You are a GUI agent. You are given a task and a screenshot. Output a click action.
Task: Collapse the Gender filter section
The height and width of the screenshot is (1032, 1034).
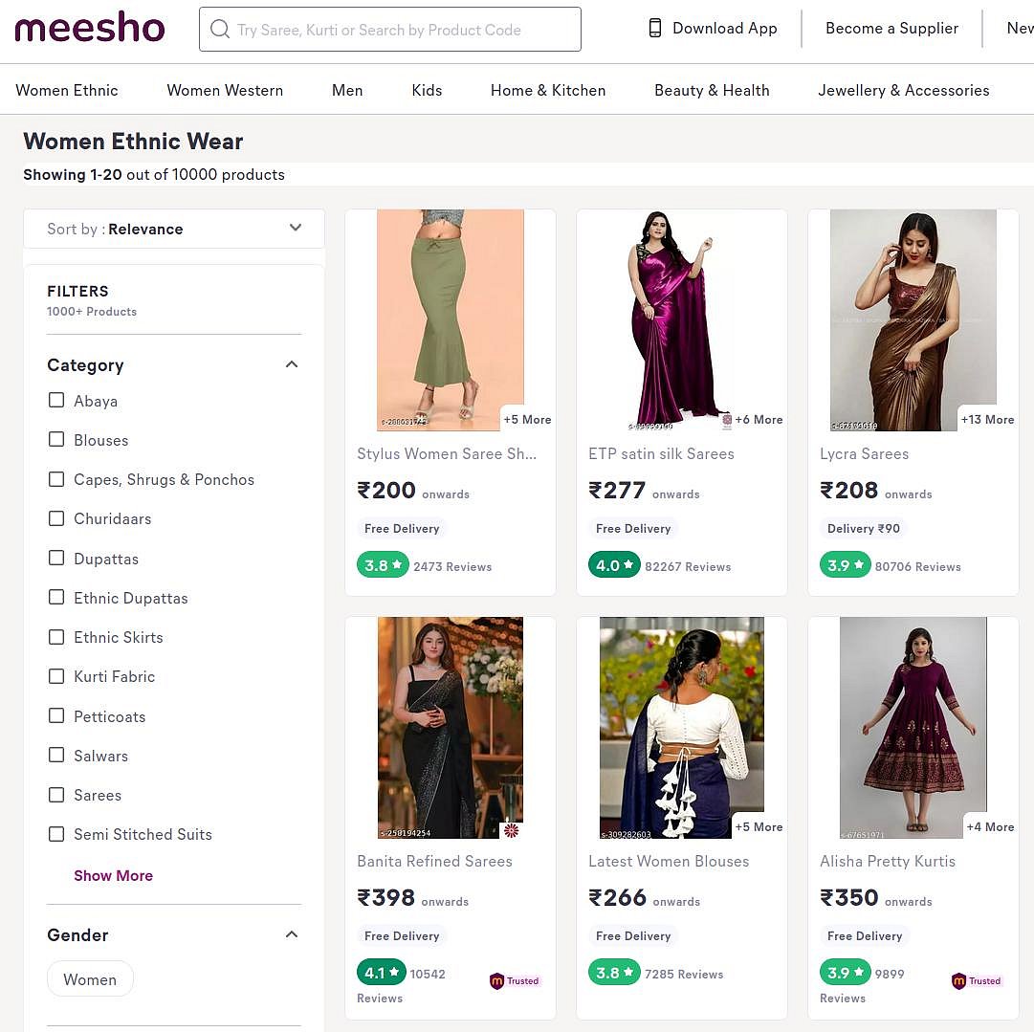[291, 933]
